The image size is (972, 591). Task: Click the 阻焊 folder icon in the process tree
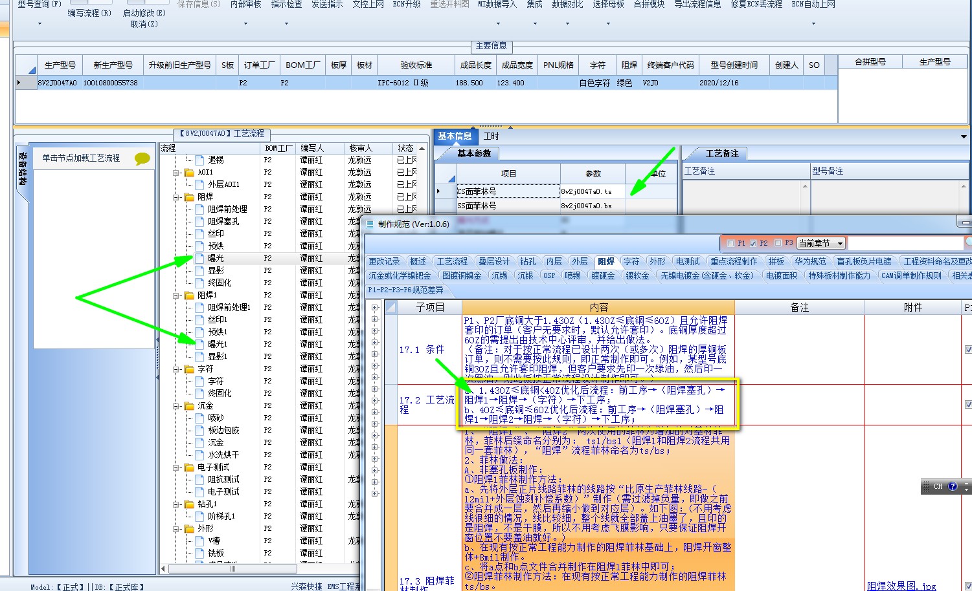(189, 197)
